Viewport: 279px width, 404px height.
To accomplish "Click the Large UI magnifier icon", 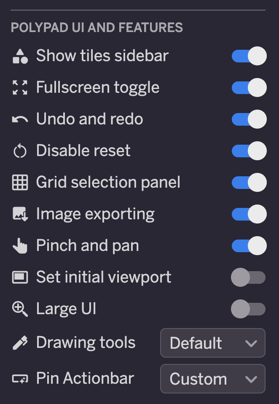I will coord(20,308).
